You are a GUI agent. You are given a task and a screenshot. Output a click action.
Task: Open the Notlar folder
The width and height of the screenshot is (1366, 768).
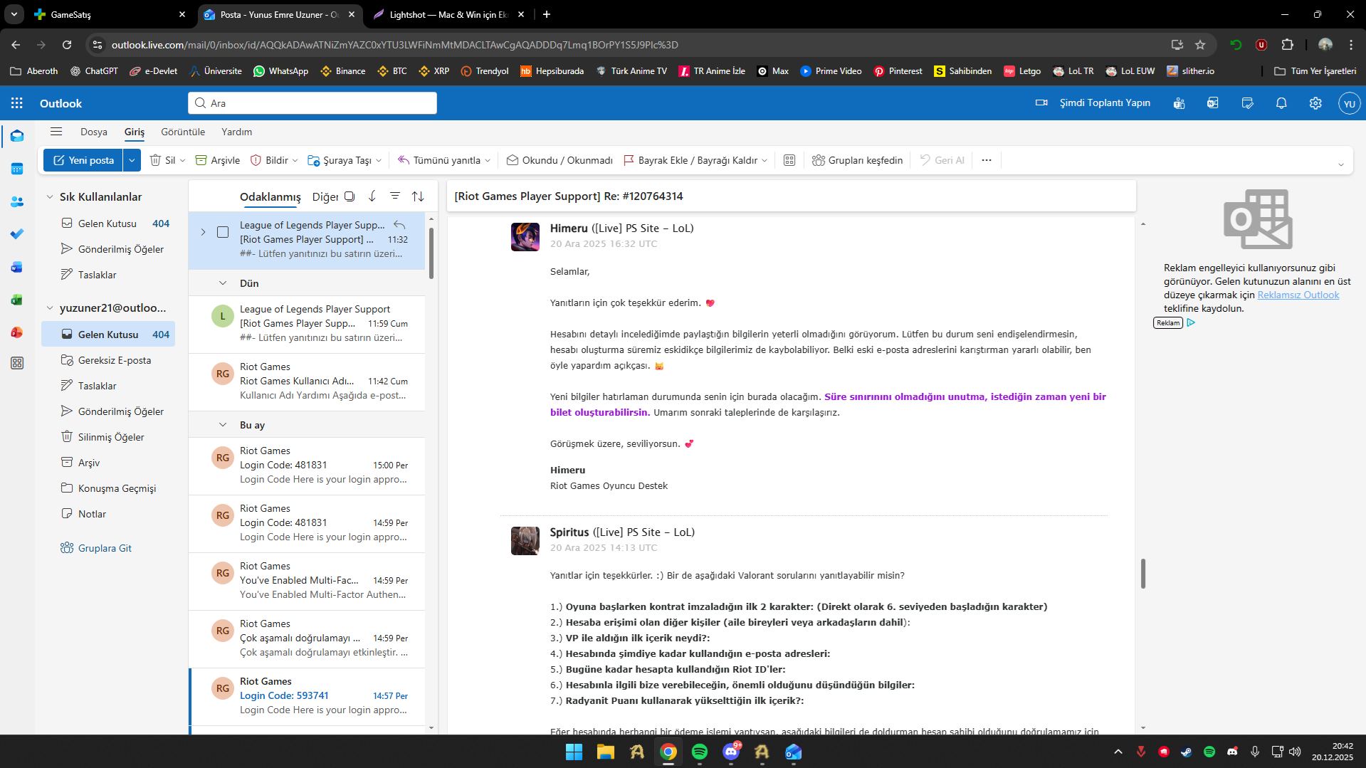(x=108, y=514)
